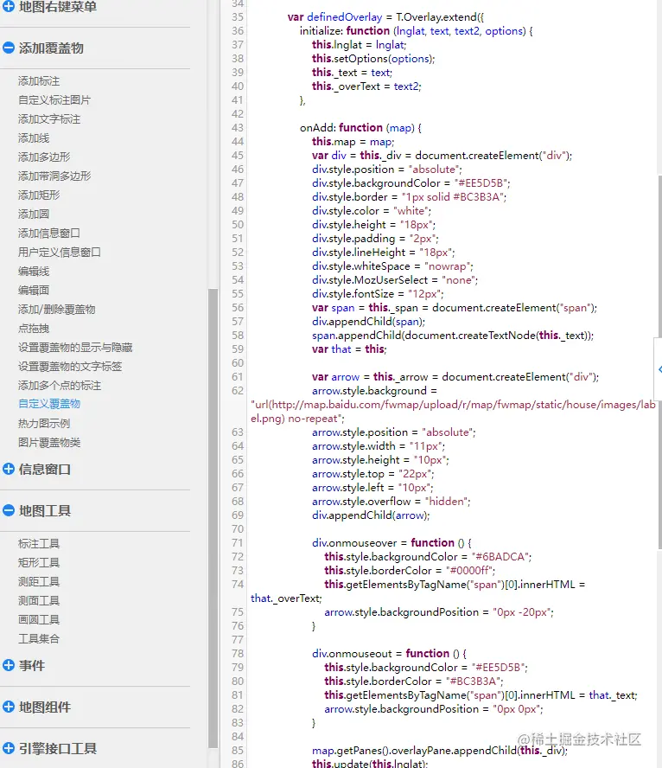
Task: Open the 标注工具 example
Action: (39, 544)
